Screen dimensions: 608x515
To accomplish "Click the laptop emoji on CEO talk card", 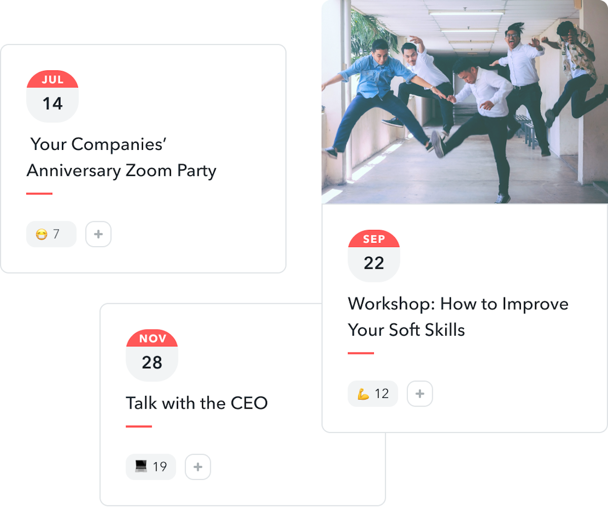I will click(140, 466).
